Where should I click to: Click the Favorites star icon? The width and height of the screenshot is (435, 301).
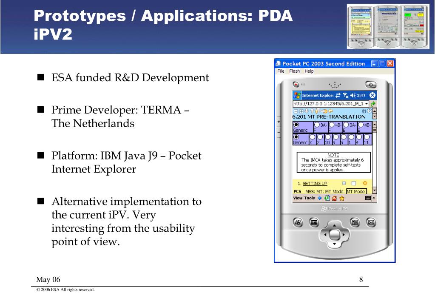pos(342,198)
